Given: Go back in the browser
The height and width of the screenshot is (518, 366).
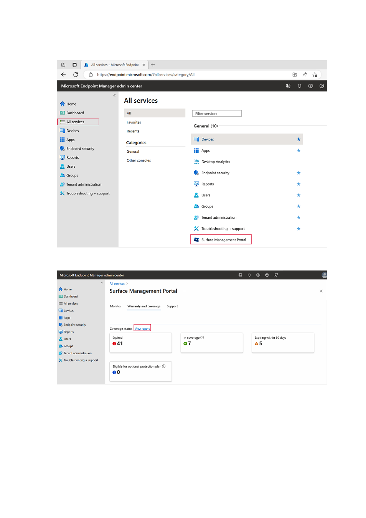Looking at the screenshot, I should [64, 74].
